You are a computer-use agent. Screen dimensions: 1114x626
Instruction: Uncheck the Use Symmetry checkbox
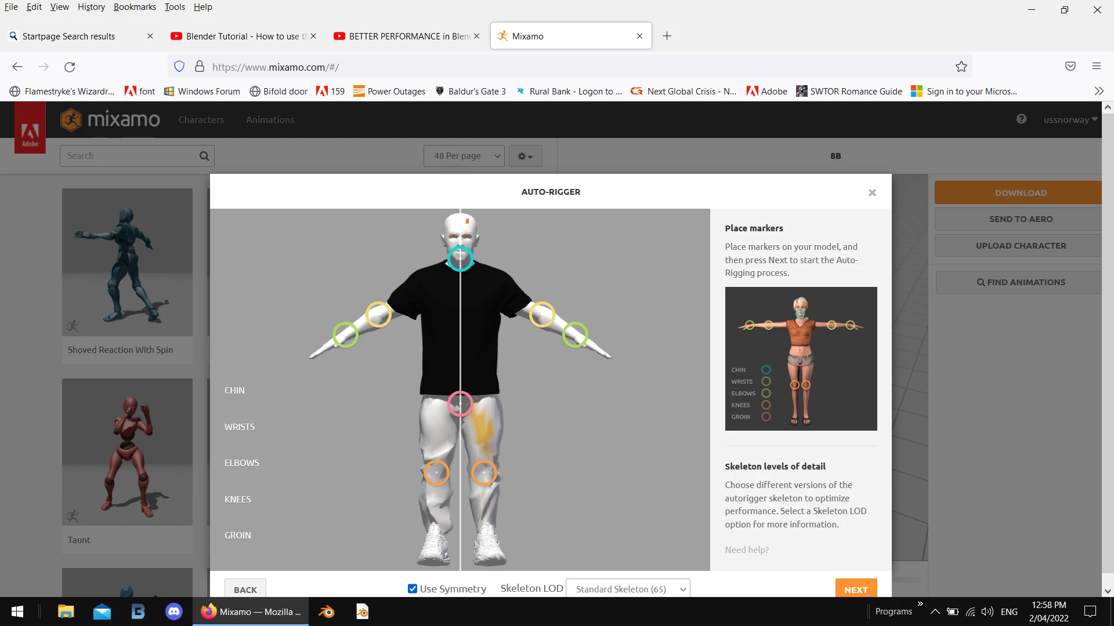(413, 588)
